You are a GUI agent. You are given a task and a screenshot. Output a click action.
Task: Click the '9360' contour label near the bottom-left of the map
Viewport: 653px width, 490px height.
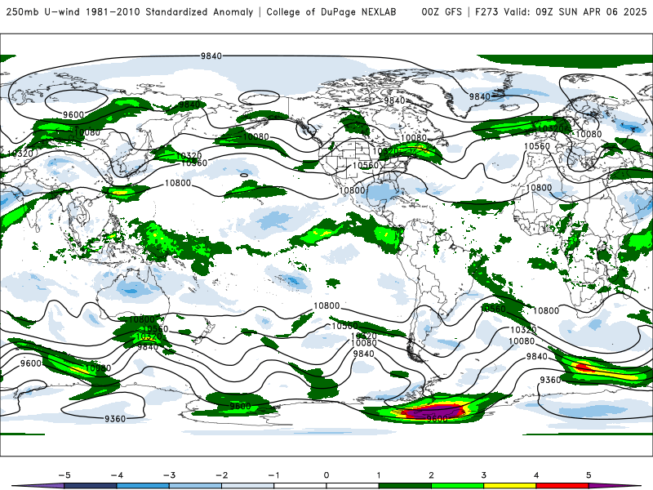[x=115, y=419]
